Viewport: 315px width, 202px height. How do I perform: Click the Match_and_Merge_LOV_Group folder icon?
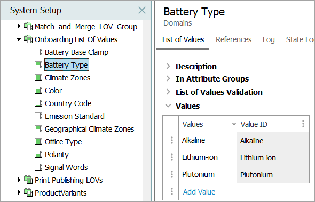pyautogui.click(x=28, y=26)
